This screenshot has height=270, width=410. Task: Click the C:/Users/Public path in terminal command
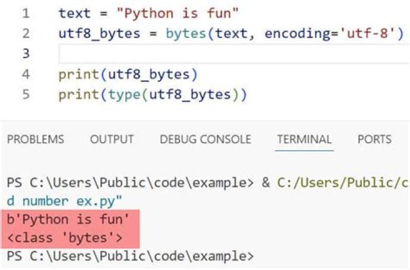pyautogui.click(x=343, y=183)
